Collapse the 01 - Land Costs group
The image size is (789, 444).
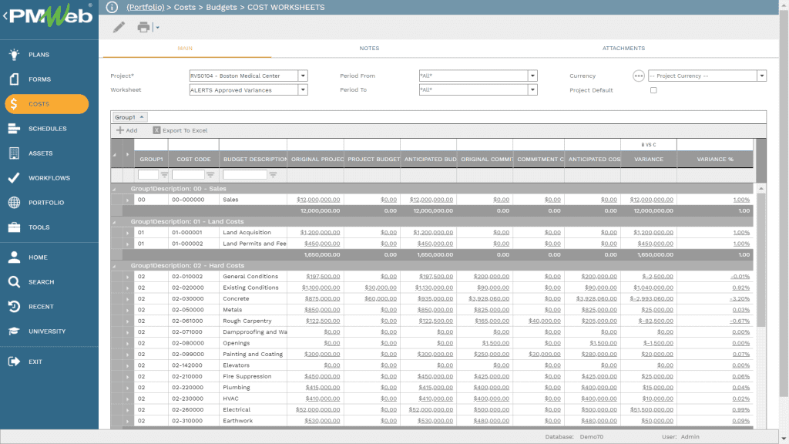(x=114, y=221)
